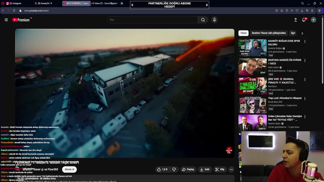This screenshot has height=182, width=324.
Task: Open options for Trap Lord video
Action: (305, 99)
